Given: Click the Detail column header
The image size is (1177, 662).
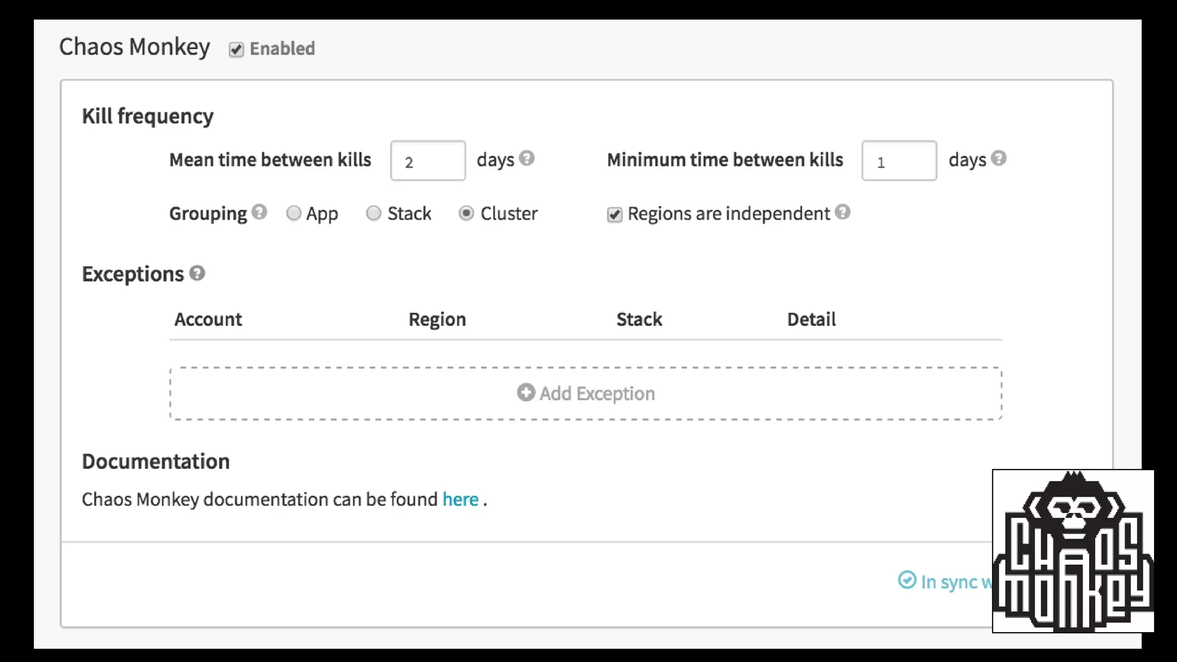Looking at the screenshot, I should pyautogui.click(x=811, y=319).
